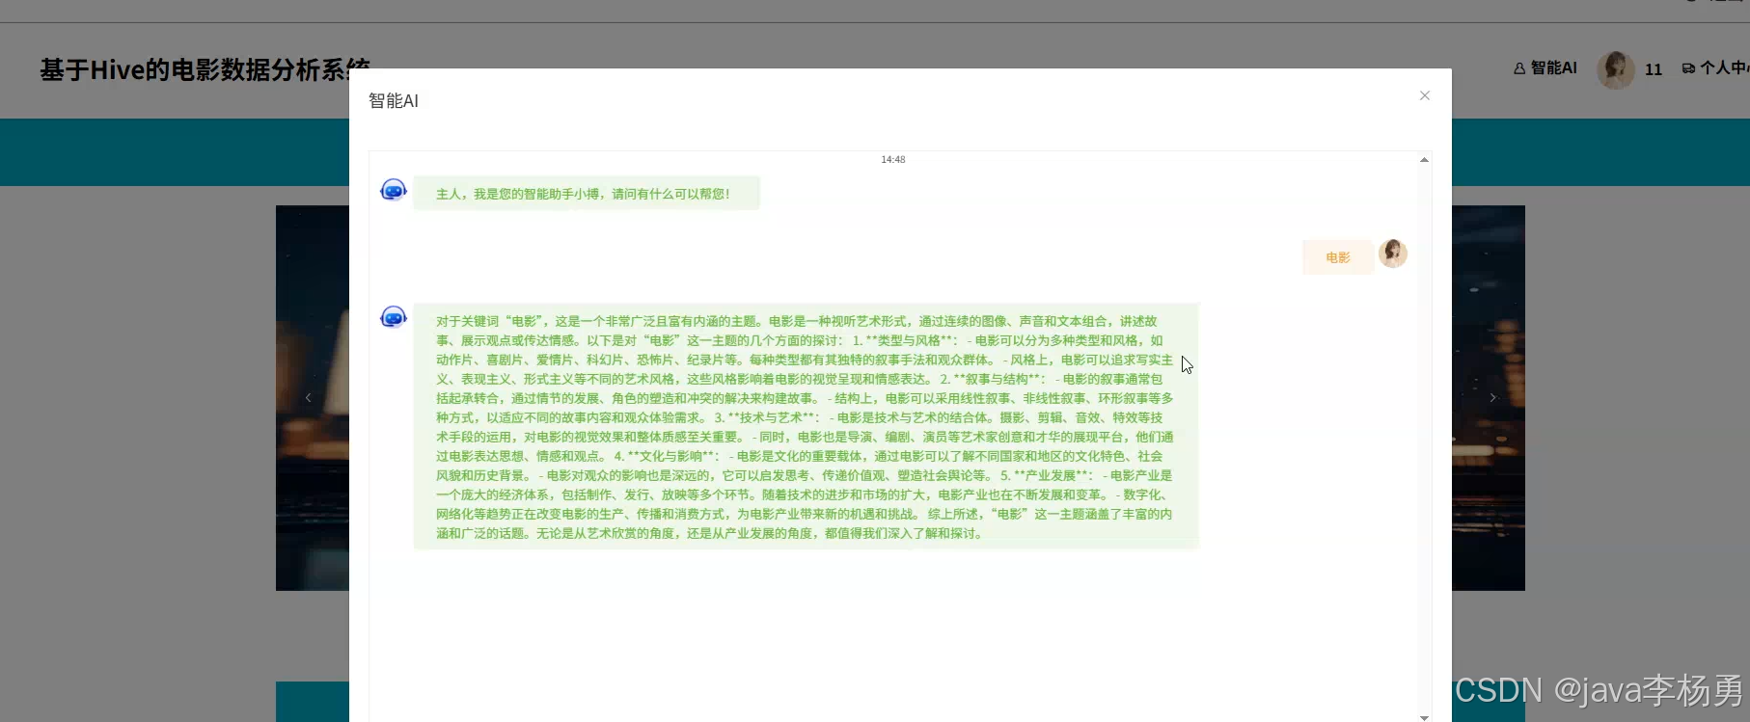Click the 14:48 timestamp in chat

point(893,160)
